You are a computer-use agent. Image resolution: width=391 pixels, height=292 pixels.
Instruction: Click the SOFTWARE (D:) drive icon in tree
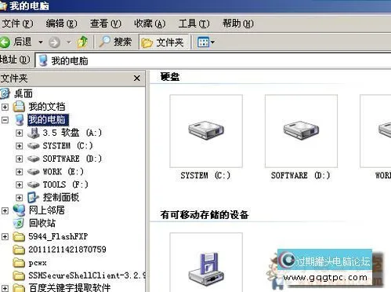[x=34, y=159]
